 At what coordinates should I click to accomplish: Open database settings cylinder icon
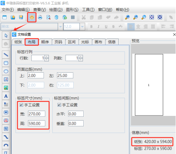[x=57, y=17]
